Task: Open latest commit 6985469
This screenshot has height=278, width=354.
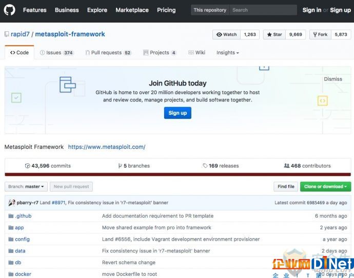Action: [x=316, y=203]
